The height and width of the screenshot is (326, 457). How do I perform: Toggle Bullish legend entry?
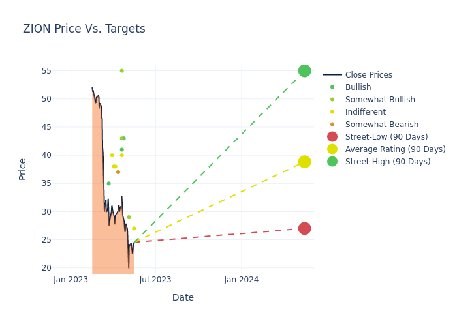358,87
